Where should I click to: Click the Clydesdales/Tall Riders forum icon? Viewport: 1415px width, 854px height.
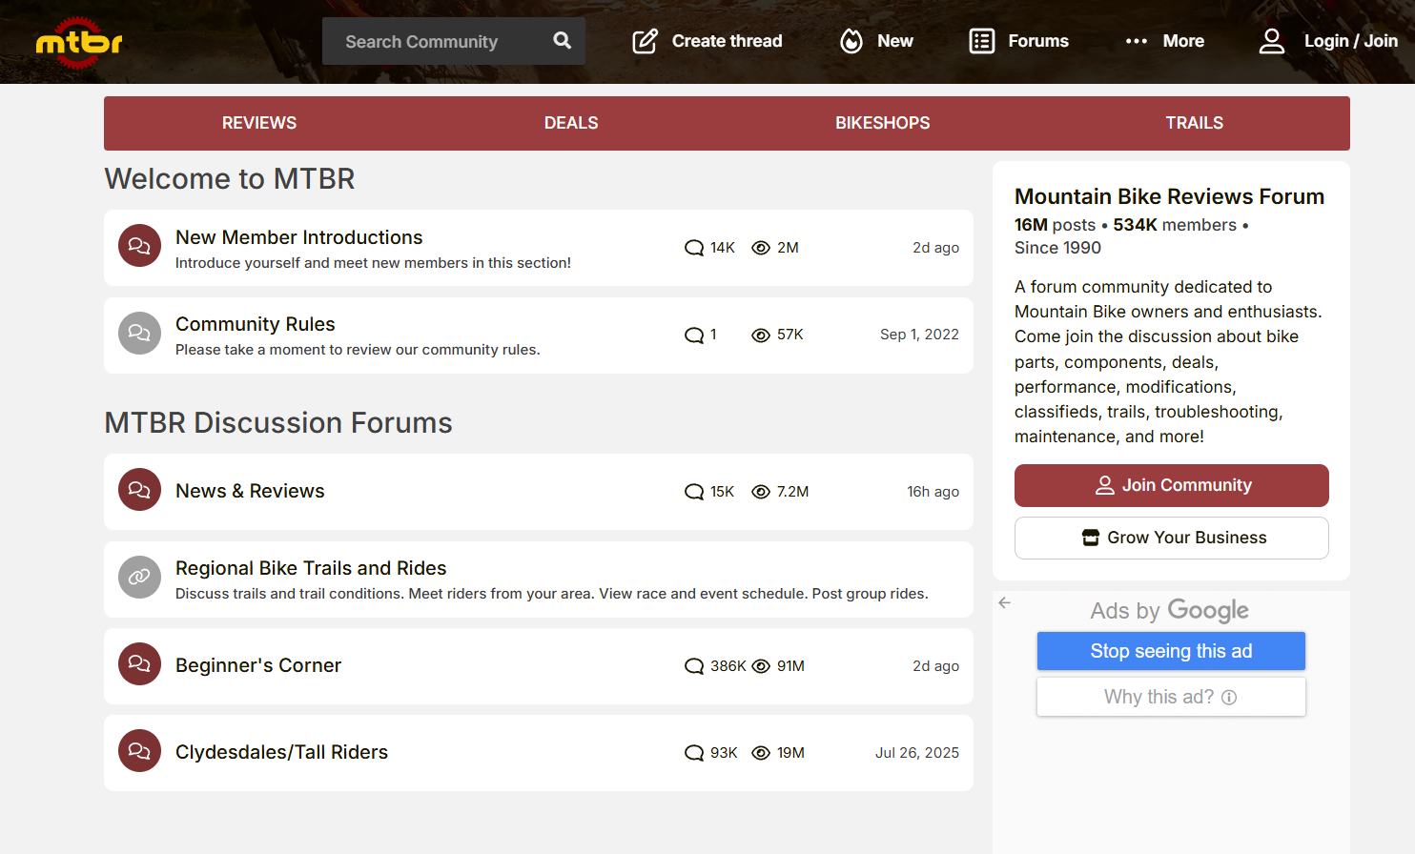coord(139,751)
